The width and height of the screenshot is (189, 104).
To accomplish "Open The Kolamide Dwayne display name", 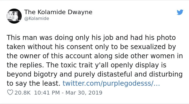I will (58, 12).
